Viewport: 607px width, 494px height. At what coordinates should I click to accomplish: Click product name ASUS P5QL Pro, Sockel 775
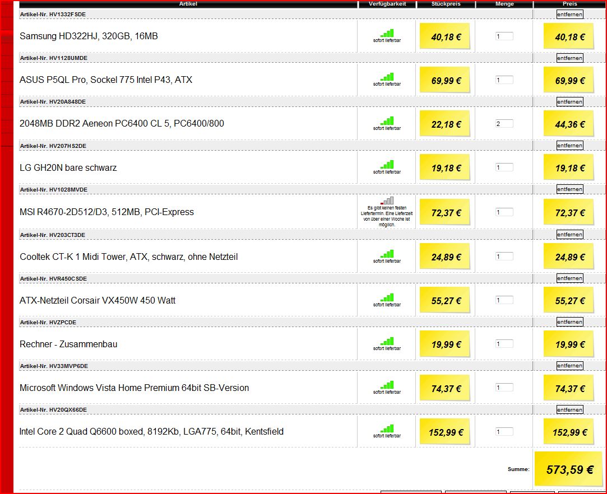106,80
